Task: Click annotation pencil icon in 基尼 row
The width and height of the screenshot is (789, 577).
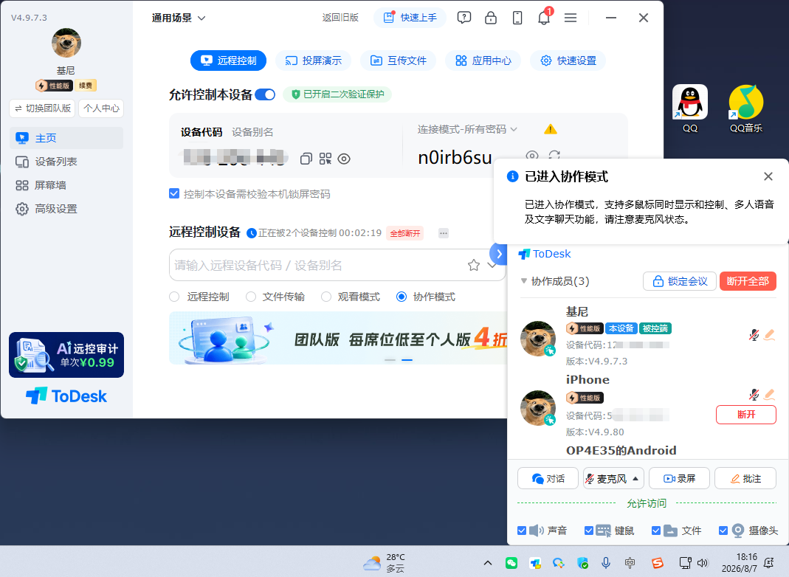Action: pos(769,335)
